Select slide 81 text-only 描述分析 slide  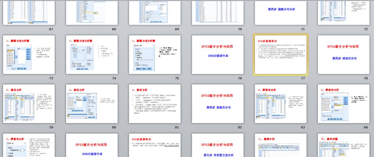pos(155,104)
